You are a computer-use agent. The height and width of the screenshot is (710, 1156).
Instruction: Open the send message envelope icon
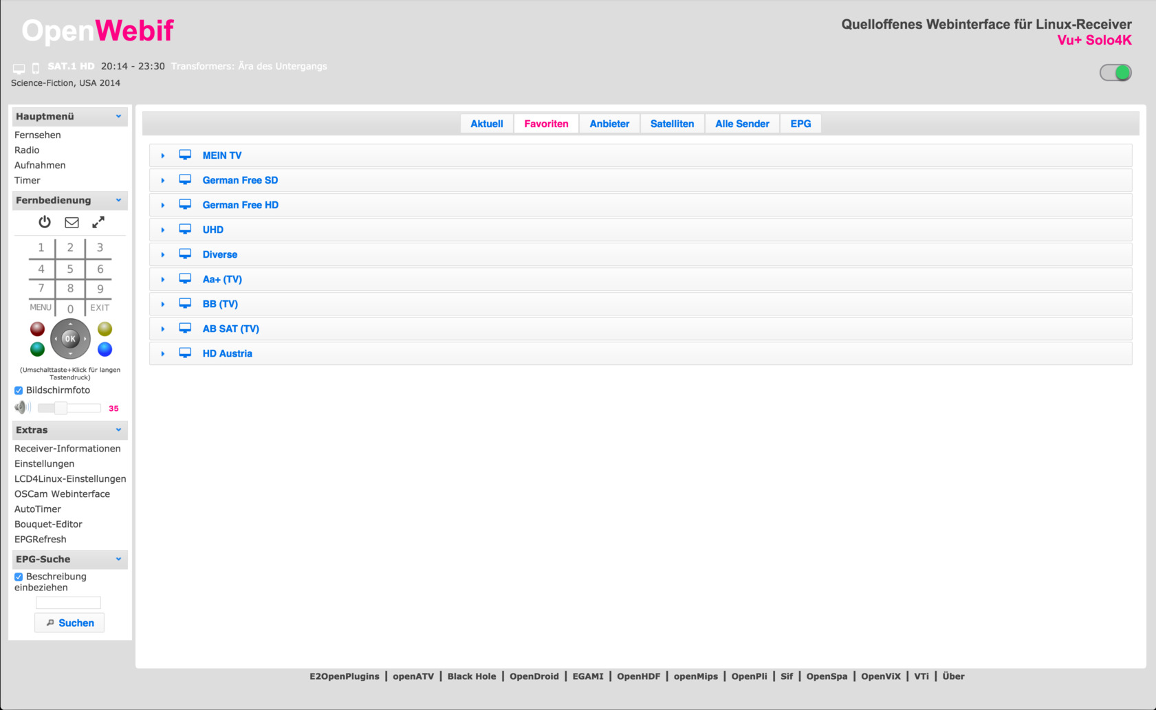[72, 222]
